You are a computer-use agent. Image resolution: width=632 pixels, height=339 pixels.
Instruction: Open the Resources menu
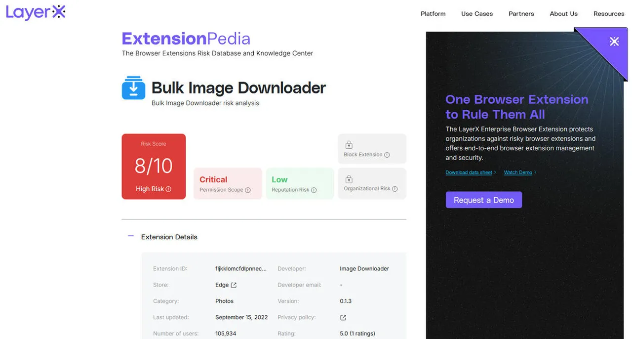pos(609,14)
